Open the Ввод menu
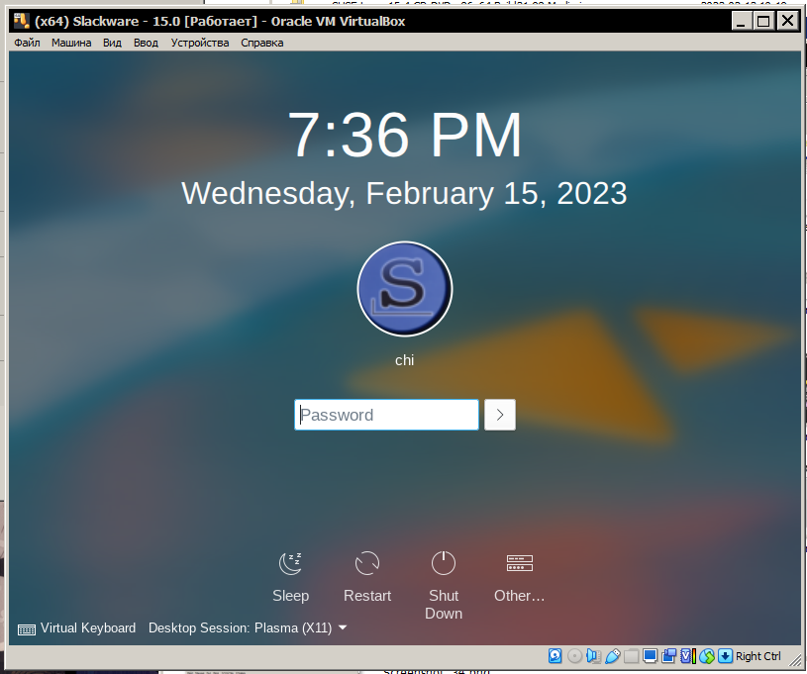Viewport: 807px width, 674px height. point(146,43)
